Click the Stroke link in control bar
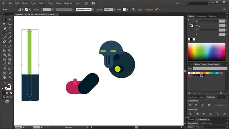The width and height of the screenshot is (229, 129). tap(36, 9)
